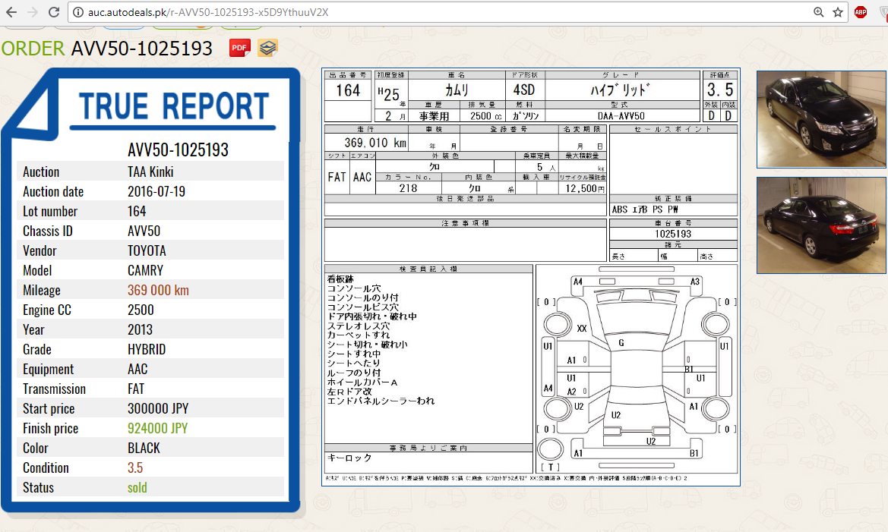Image resolution: width=888 pixels, height=532 pixels.
Task: Select the auction date 2016-07-19
Action: (x=156, y=192)
